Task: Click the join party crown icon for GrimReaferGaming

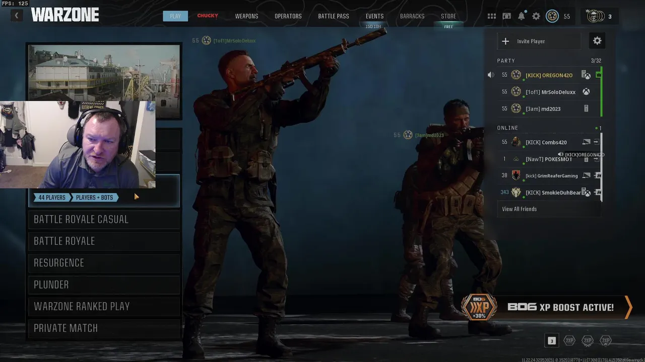Action: click(x=598, y=175)
